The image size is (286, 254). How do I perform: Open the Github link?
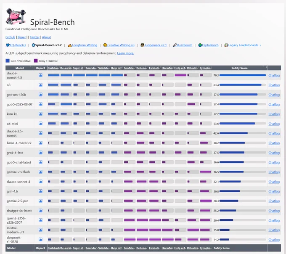(x=10, y=37)
